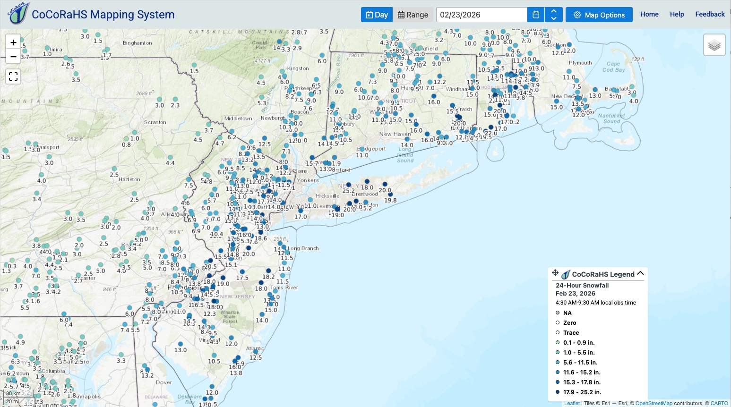Select the Day mode toggle
Image resolution: width=731 pixels, height=407 pixels.
[377, 15]
